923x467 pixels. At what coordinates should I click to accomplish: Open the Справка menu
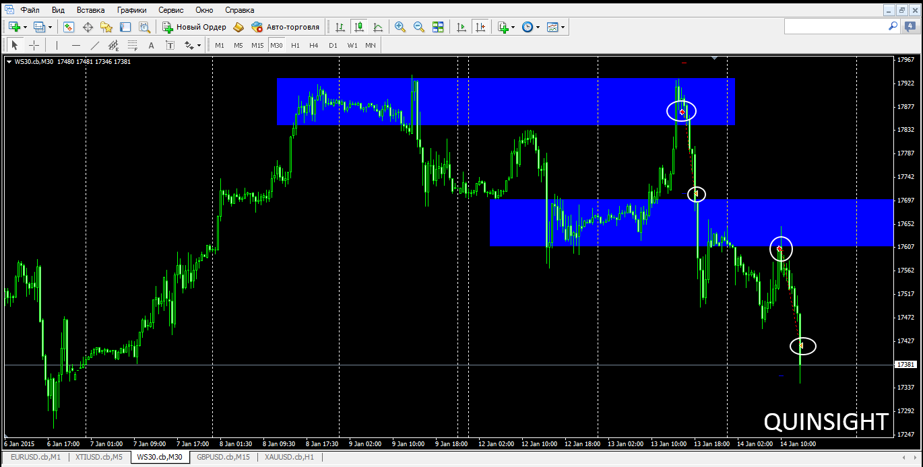tap(239, 10)
